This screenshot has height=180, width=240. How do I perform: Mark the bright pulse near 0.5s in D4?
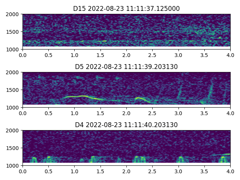(x=49, y=158)
